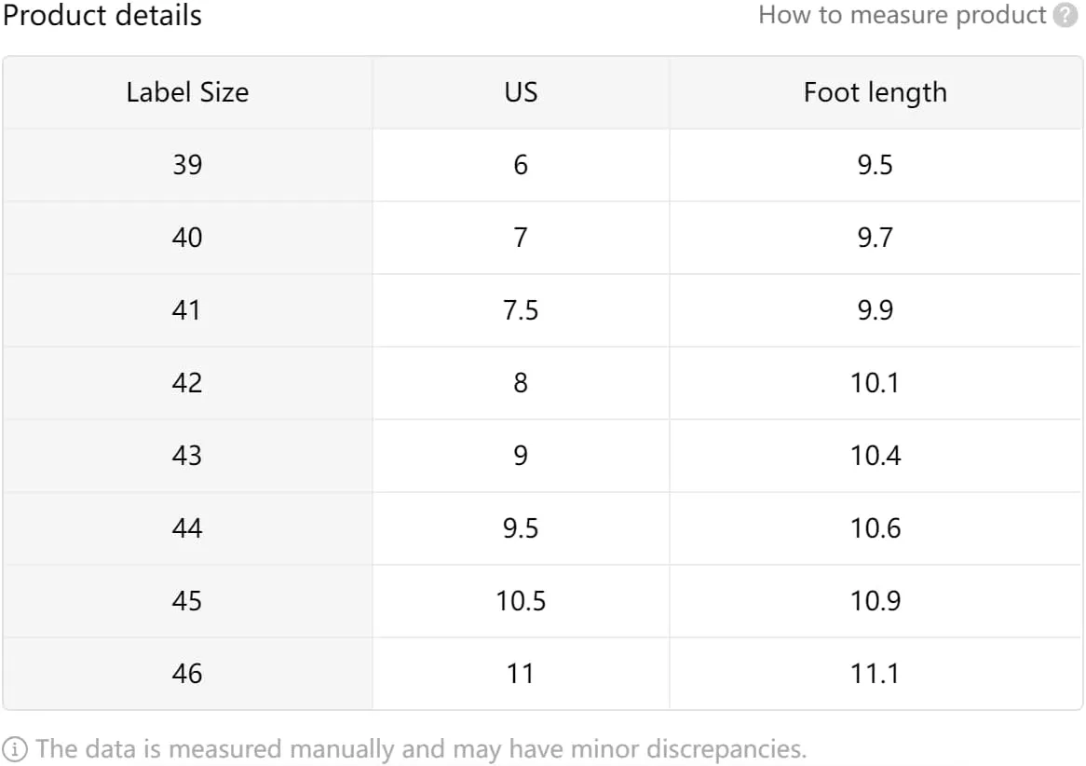Viewport: 1086px width, 766px height.
Task: Click the Product details heading
Action: [102, 15]
